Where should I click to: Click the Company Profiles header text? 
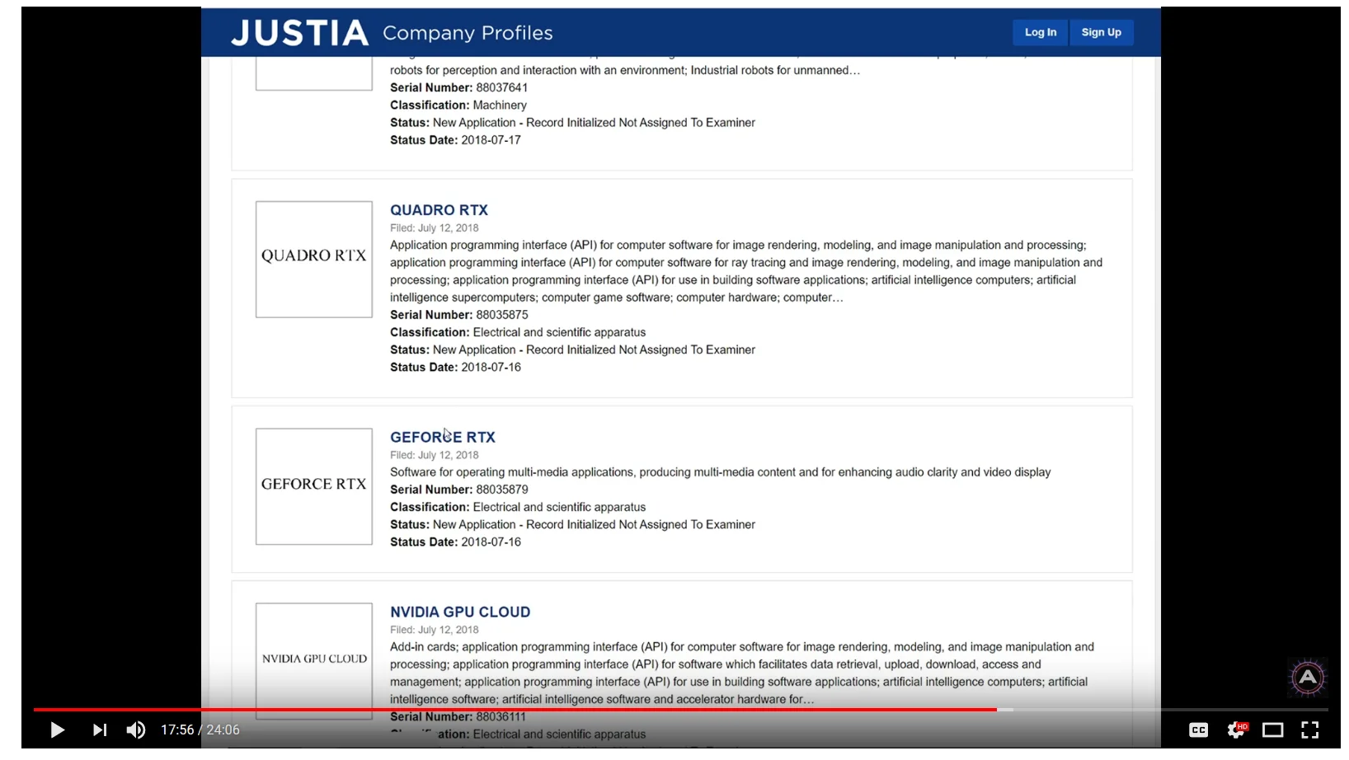468,33
